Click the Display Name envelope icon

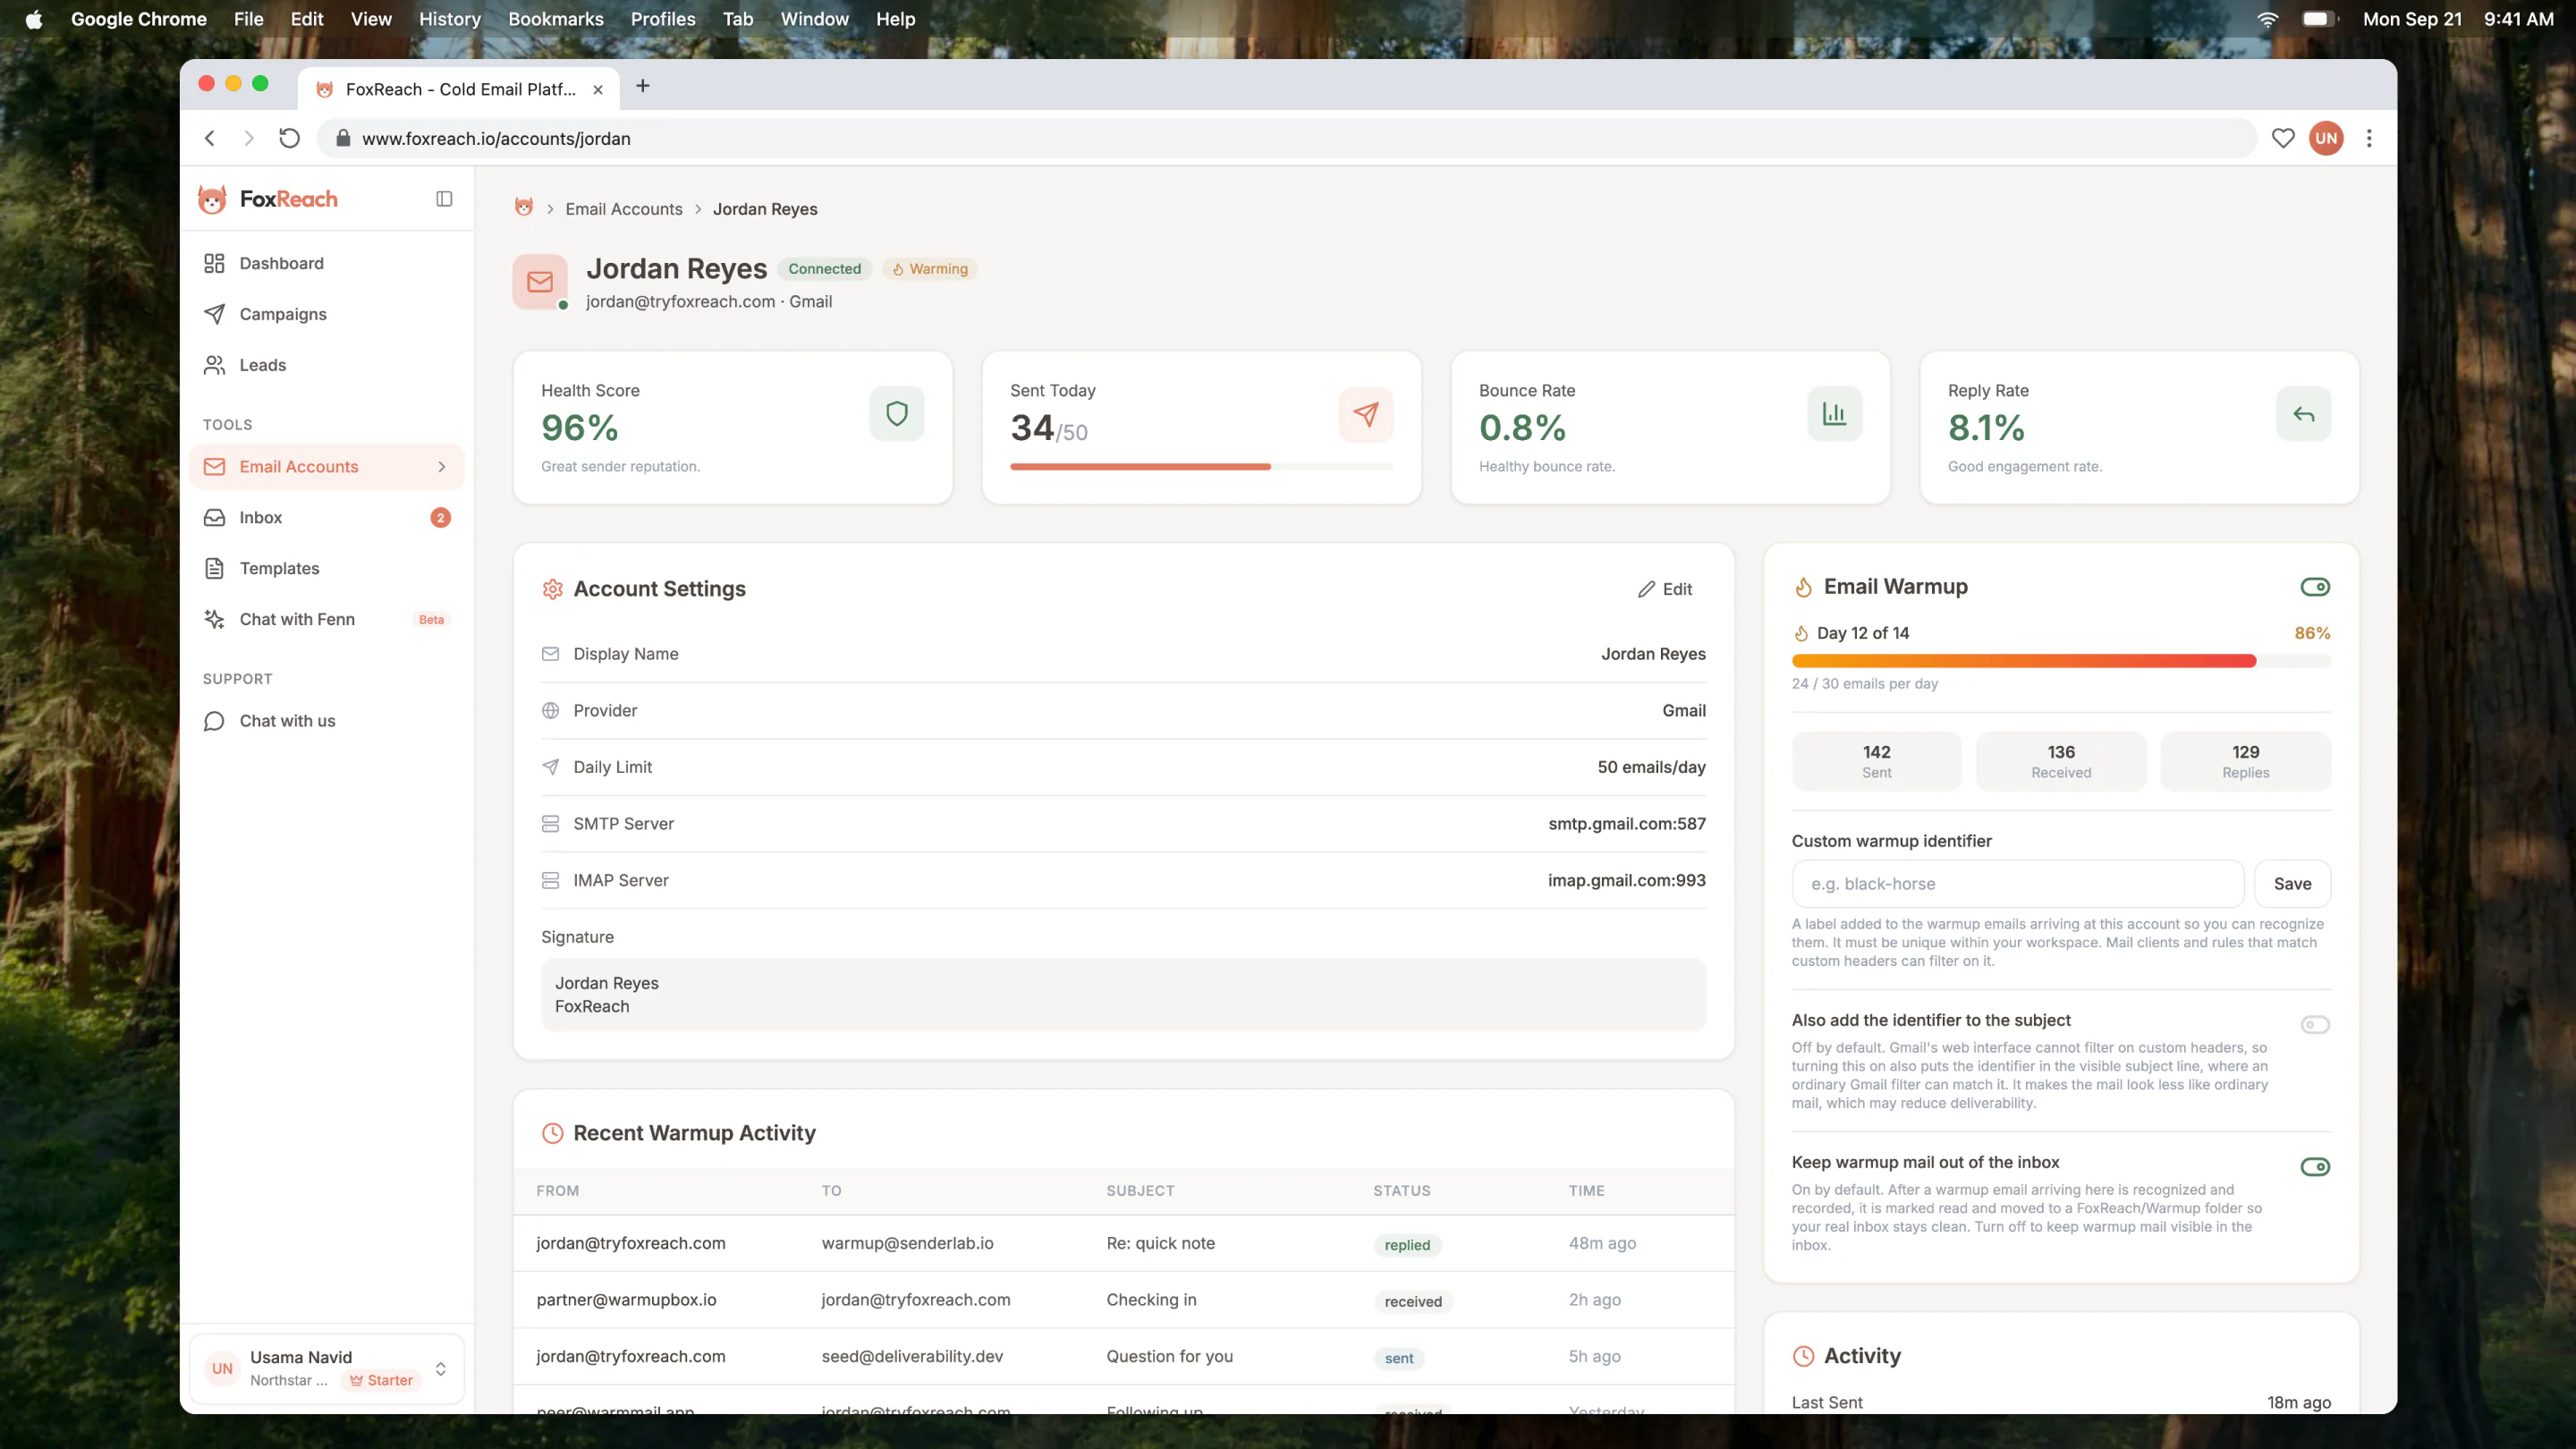(550, 654)
